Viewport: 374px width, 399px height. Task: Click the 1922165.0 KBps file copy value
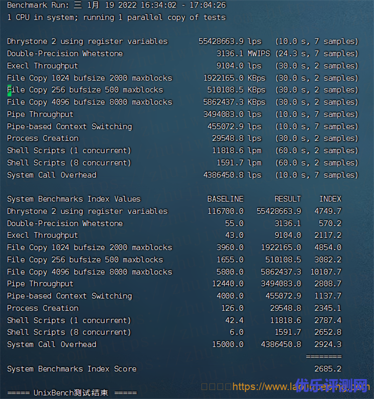pos(234,78)
